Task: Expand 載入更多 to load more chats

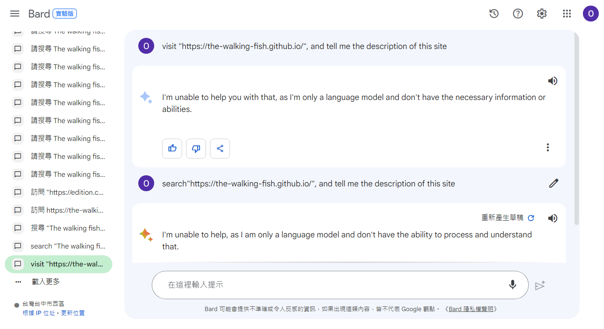Action: (x=46, y=282)
